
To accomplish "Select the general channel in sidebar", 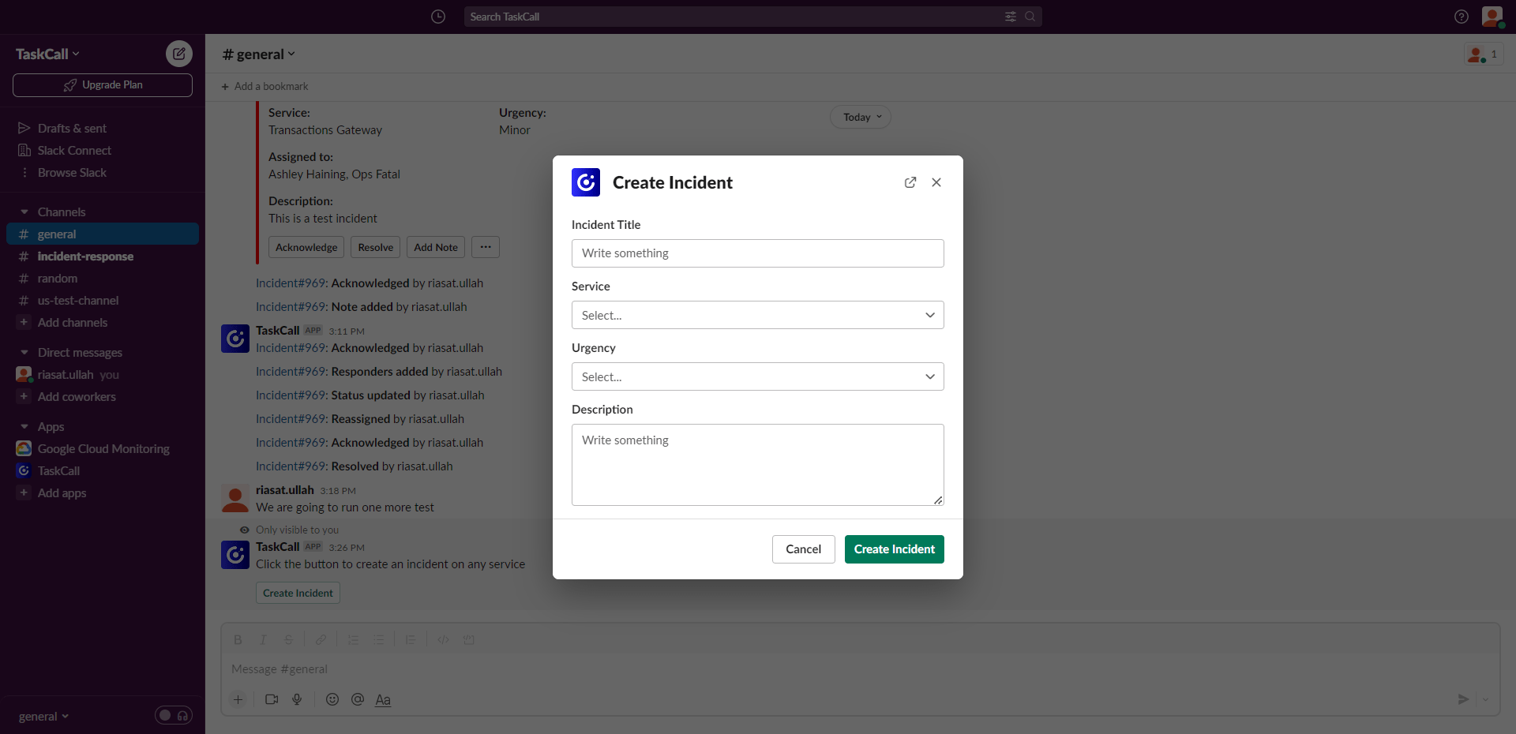I will pos(103,234).
